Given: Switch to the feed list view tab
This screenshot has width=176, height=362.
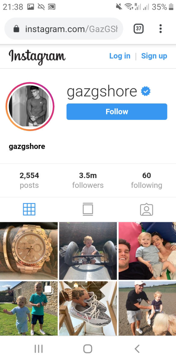Looking at the screenshot, I should pos(88,209).
